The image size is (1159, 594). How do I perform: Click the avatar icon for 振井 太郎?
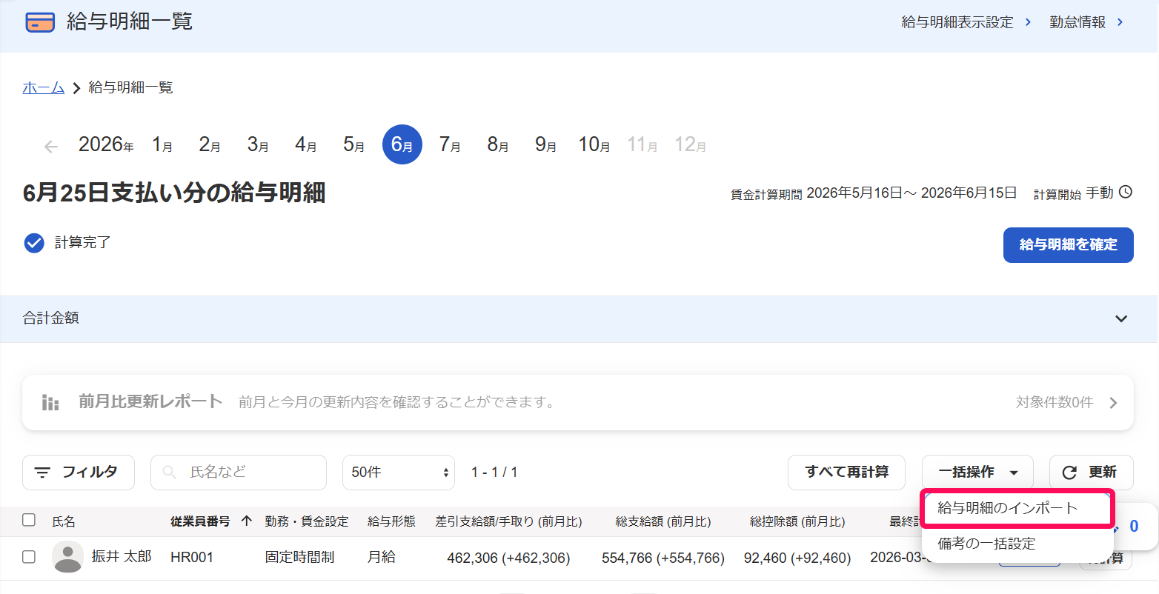[68, 557]
